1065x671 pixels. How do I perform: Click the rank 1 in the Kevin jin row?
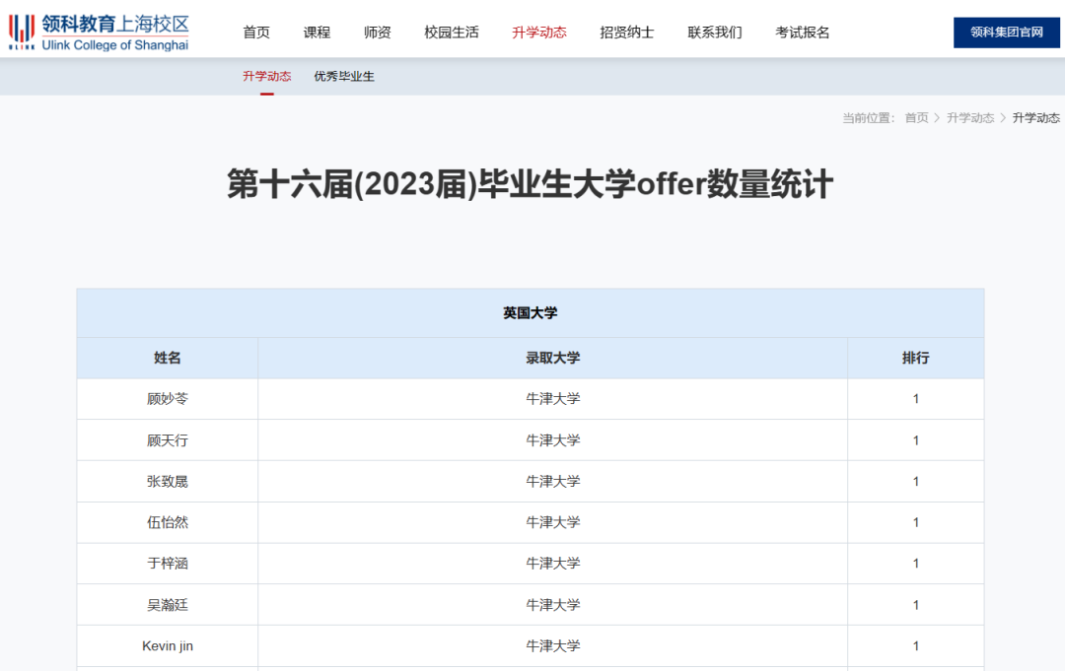click(915, 646)
